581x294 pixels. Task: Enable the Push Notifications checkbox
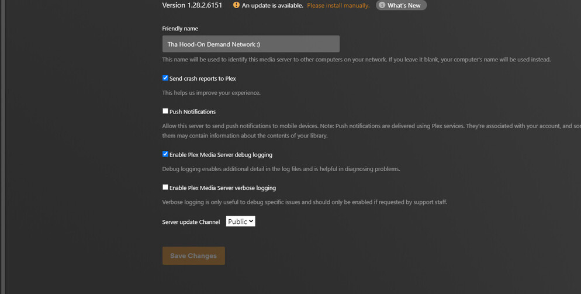(x=165, y=111)
